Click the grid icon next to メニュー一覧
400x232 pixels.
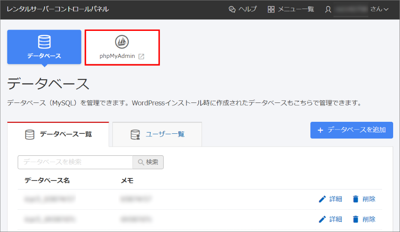pos(271,9)
